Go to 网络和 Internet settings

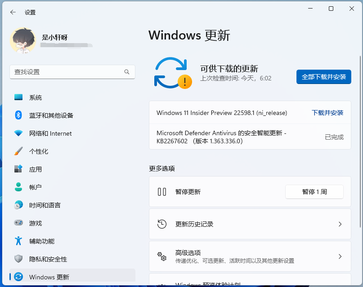pos(72,133)
